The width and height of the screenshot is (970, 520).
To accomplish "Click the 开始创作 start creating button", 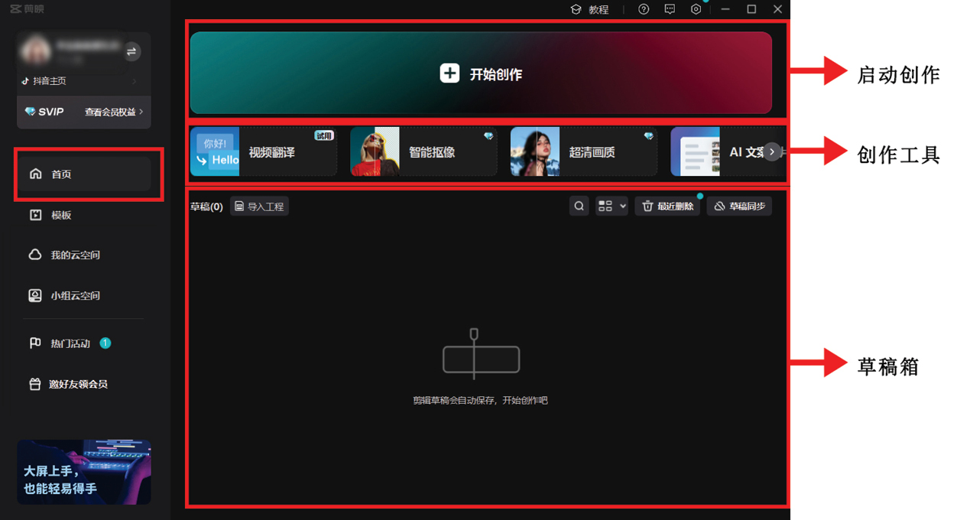I will [481, 73].
